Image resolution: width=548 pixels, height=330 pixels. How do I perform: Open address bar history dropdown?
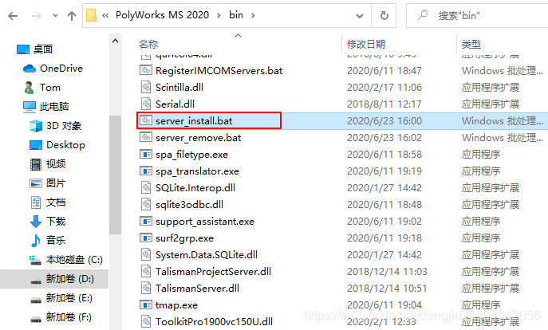359,16
